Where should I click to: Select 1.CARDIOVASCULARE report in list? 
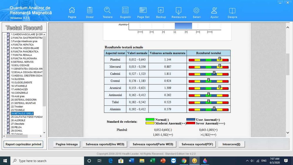coord(27,34)
